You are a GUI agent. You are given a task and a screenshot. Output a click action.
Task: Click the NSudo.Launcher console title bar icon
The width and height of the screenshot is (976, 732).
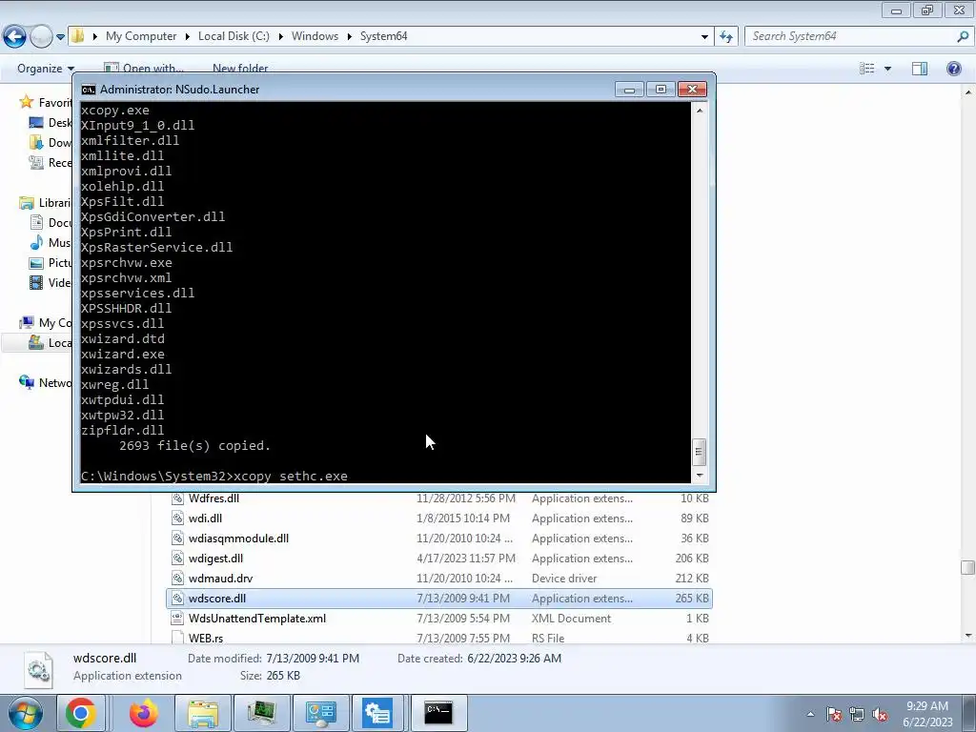(89, 90)
